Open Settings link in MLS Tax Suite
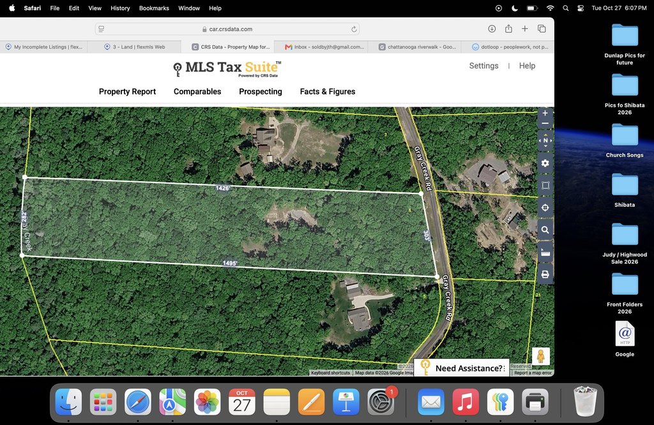The image size is (654, 425). pos(484,66)
